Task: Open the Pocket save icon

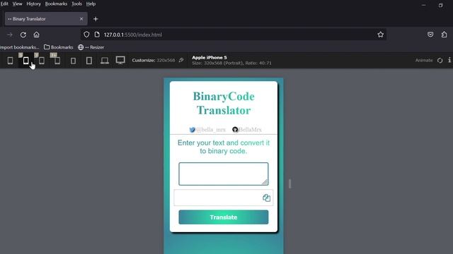Action: point(430,35)
